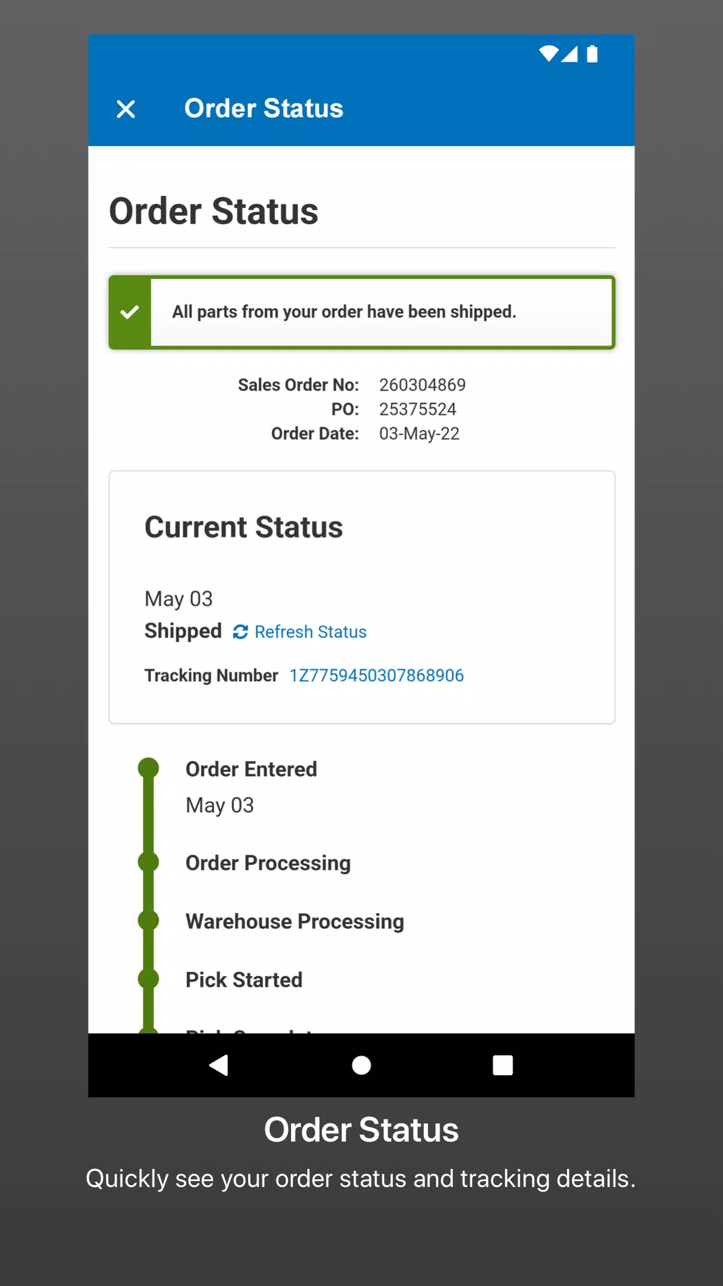The width and height of the screenshot is (723, 1286).
Task: Tap the battery status icon
Action: click(x=592, y=54)
